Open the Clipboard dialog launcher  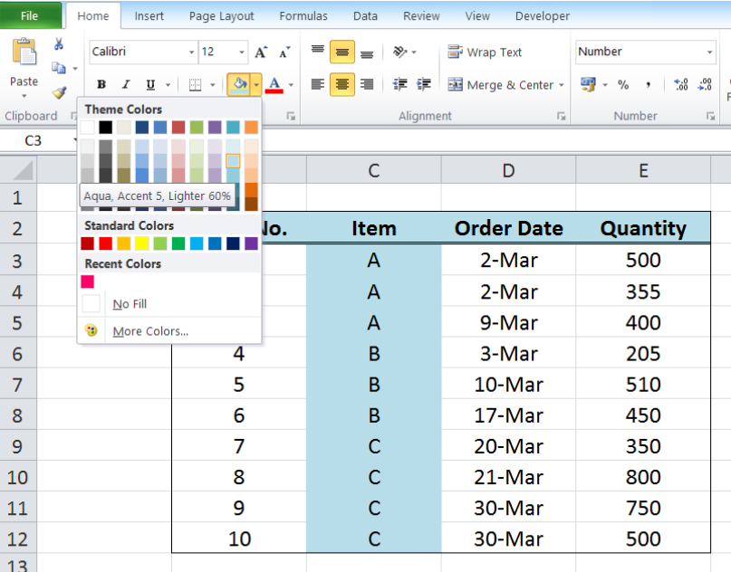click(73, 116)
